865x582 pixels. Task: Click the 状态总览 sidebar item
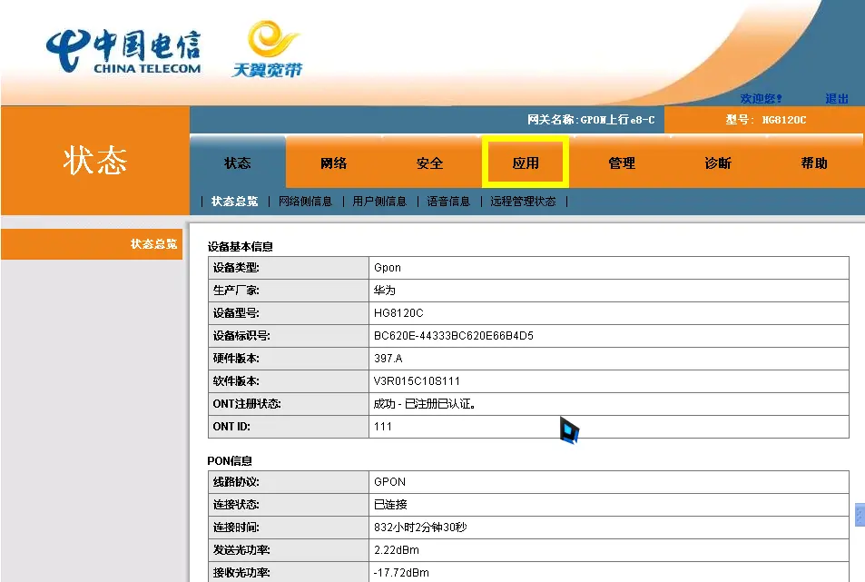click(x=92, y=244)
